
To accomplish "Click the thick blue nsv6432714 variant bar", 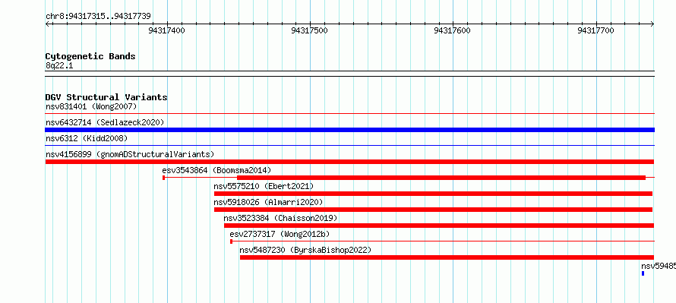I will pos(349,130).
